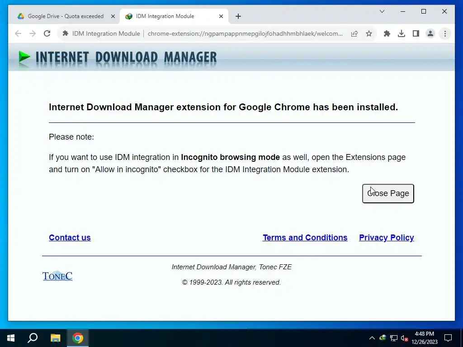
Task: Share this page icon
Action: coord(354,33)
